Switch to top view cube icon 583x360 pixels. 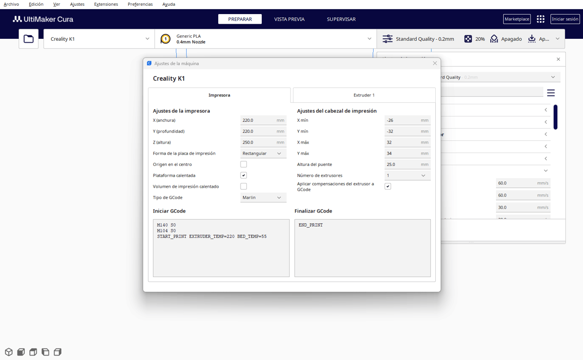pos(33,352)
